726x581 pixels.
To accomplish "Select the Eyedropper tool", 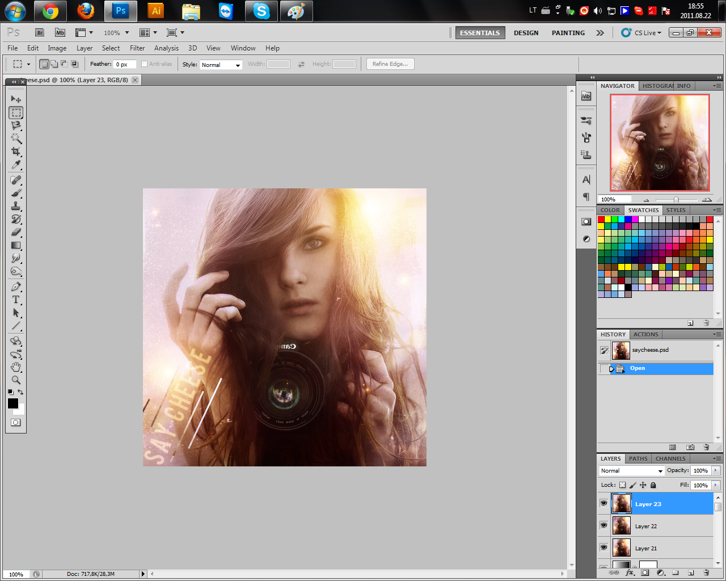I will click(16, 165).
